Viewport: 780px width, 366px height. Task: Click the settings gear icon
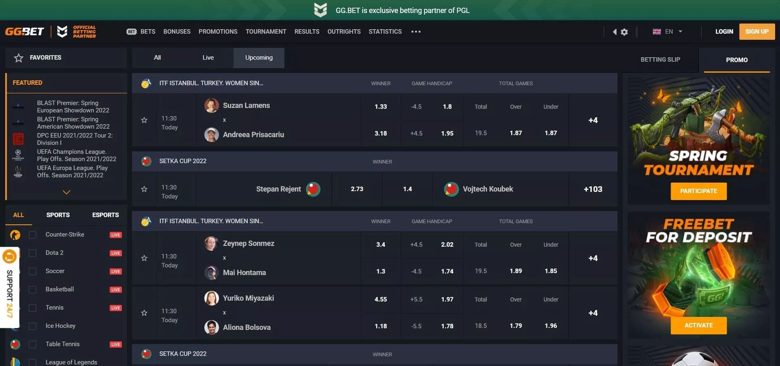click(624, 32)
